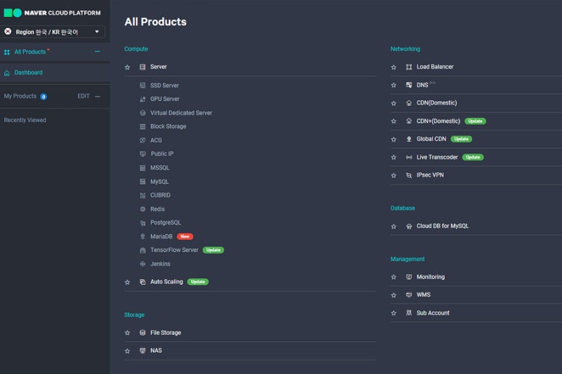This screenshot has width=562, height=374.
Task: Open the Region language dropdown
Action: coord(53,32)
